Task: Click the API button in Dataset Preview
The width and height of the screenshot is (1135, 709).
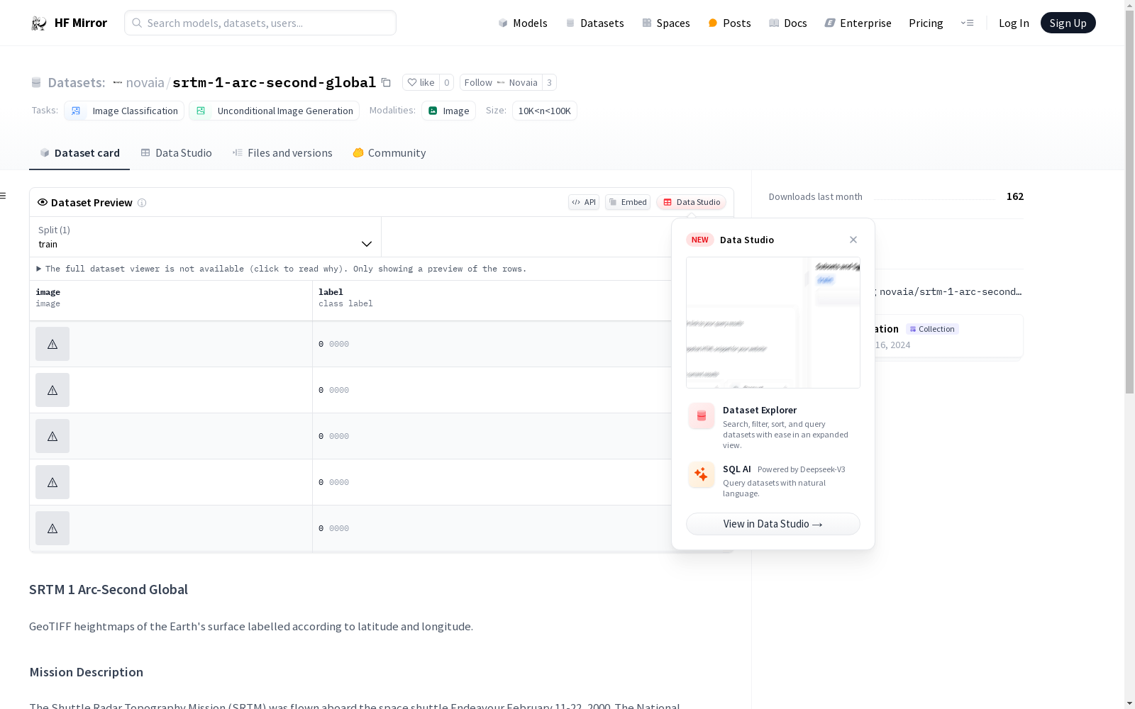Action: pos(584,202)
